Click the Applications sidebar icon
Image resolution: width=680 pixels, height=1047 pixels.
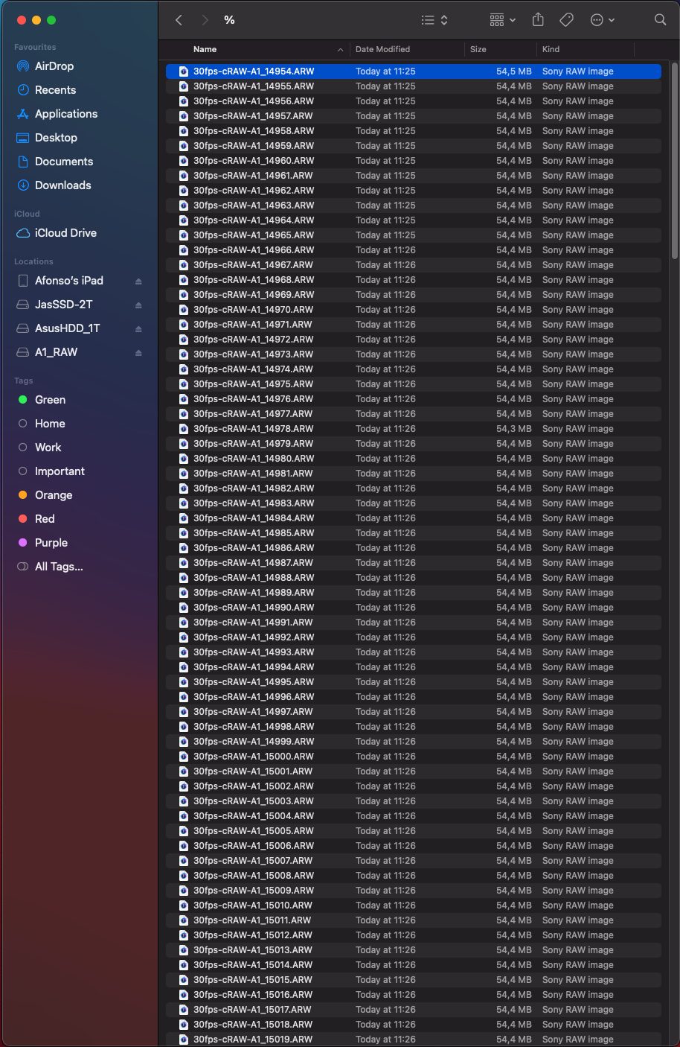point(23,114)
